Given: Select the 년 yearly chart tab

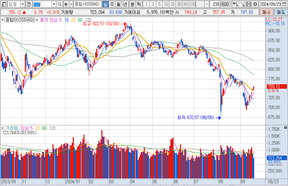Looking at the screenshot, I should 125,4.
